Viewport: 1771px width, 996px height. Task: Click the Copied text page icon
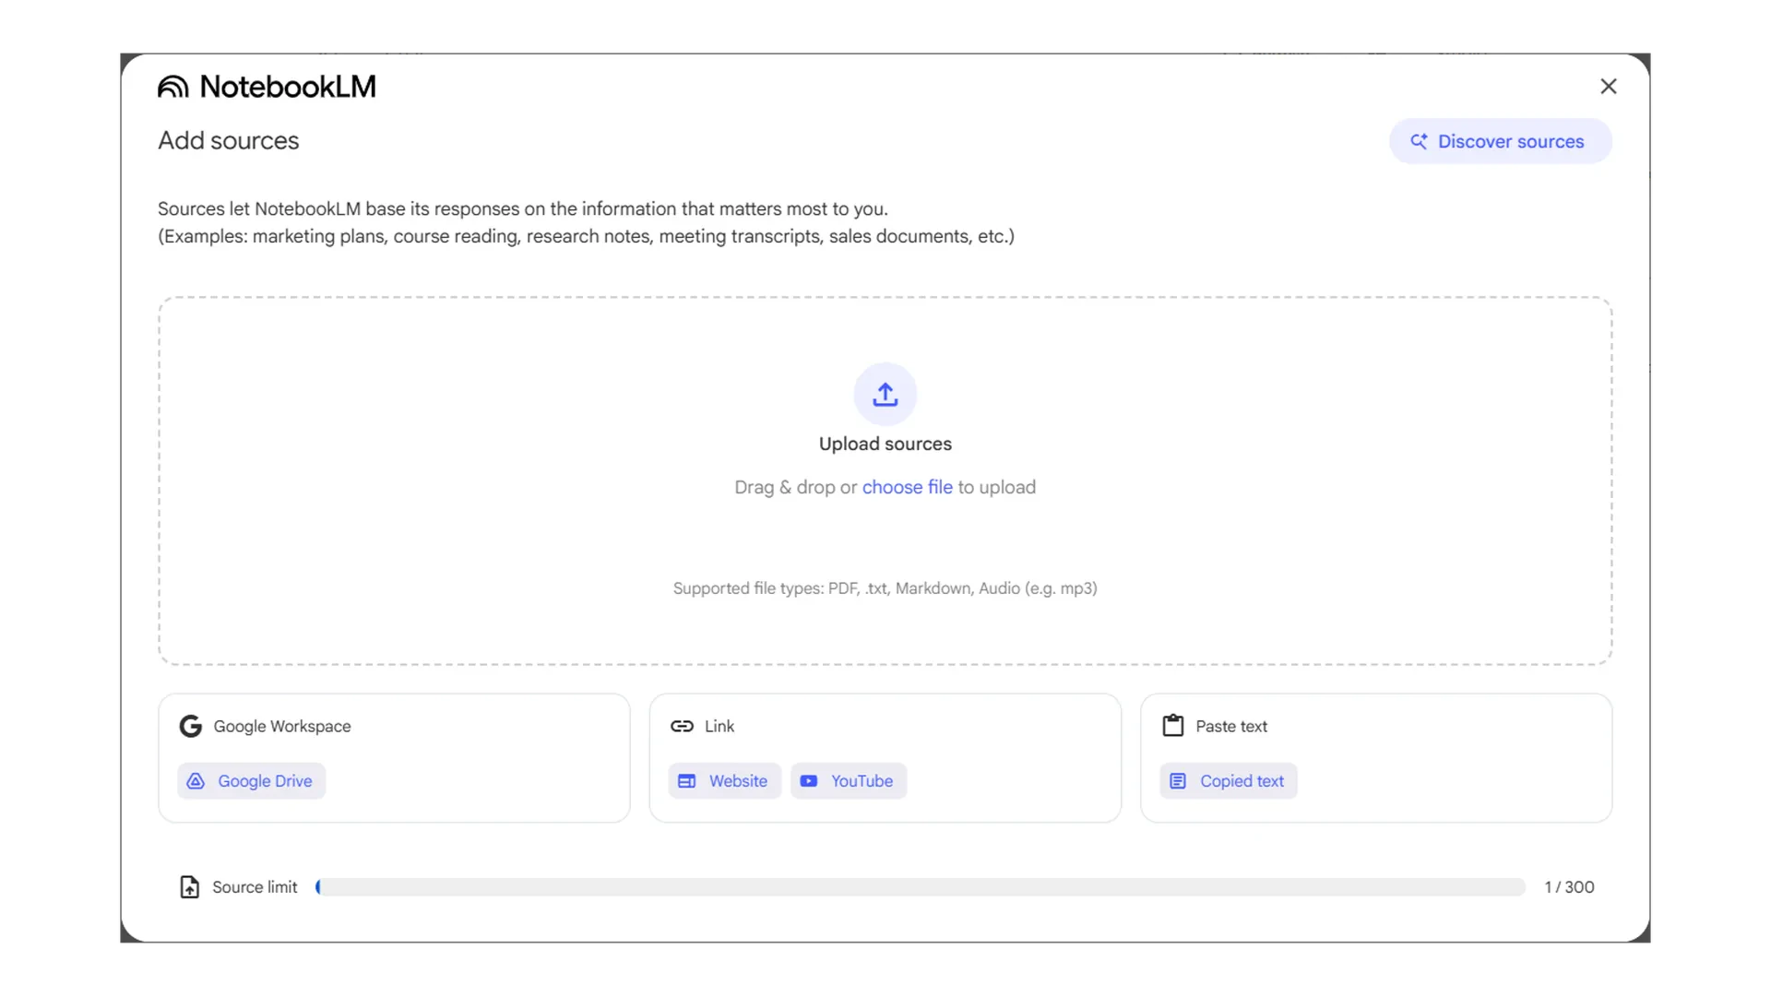click(x=1177, y=780)
